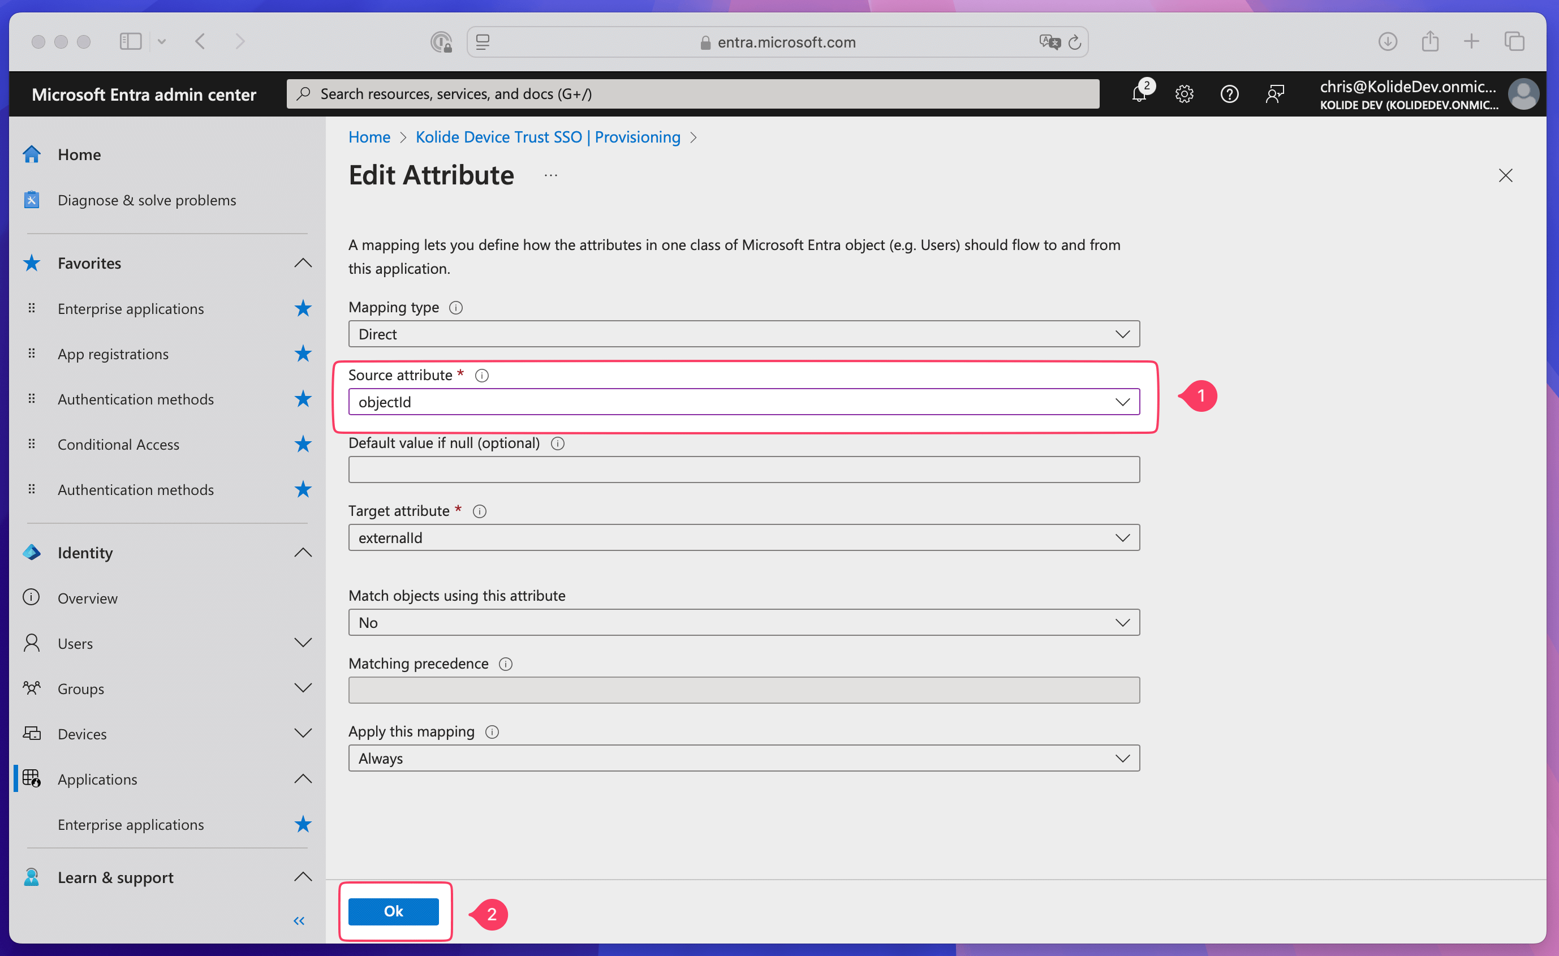Image resolution: width=1559 pixels, height=956 pixels.
Task: Open the feedback icon in header
Action: pos(1274,94)
